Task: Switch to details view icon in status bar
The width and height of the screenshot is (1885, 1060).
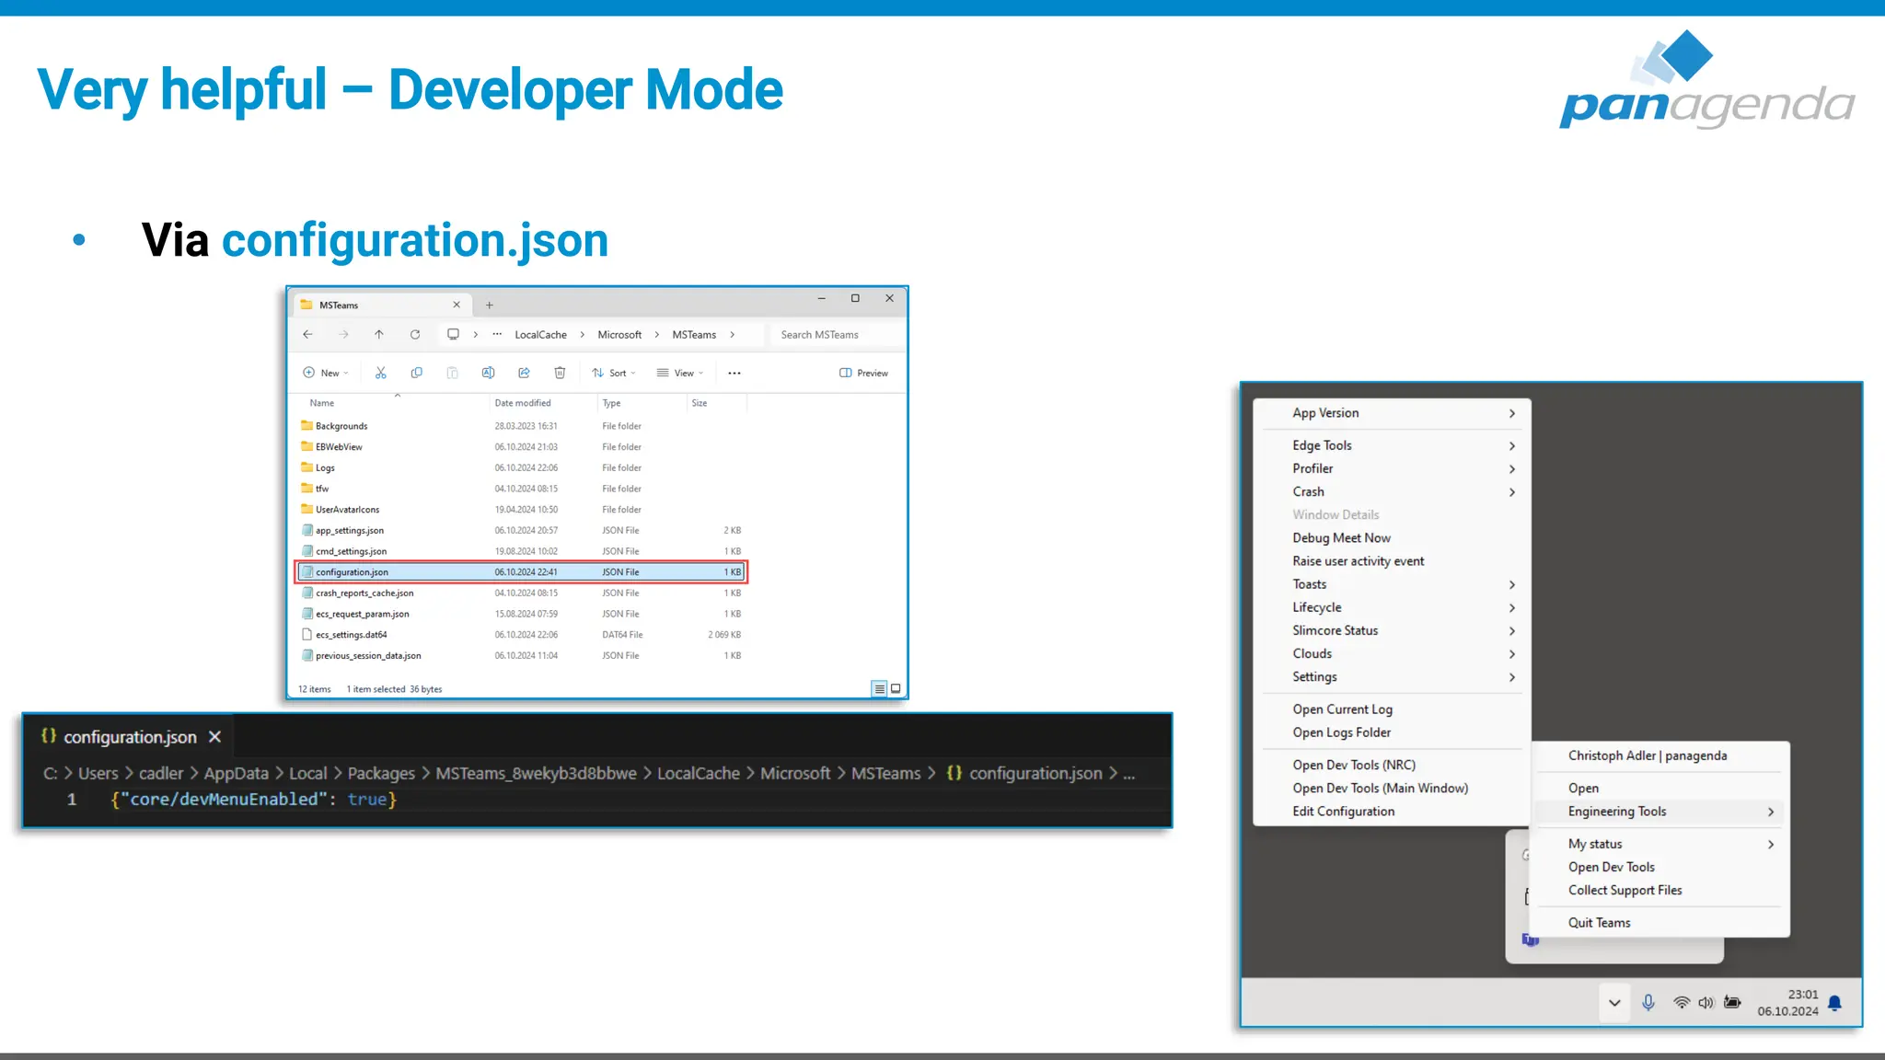Action: coord(880,688)
